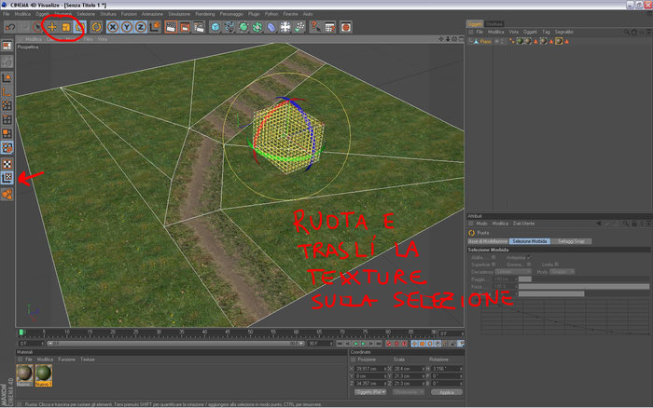Open Dati Utente menu in Attributi panel
Viewport: 653px width, 408px height.
[523, 224]
